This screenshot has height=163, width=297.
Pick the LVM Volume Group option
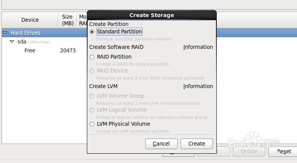click(92, 96)
